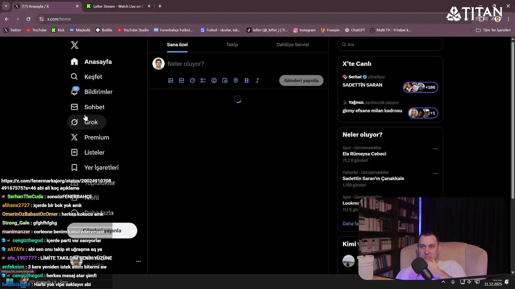Image resolution: width=515 pixels, height=289 pixels.
Task: Open more options for Ela Rümeysa trend
Action: (x=435, y=149)
